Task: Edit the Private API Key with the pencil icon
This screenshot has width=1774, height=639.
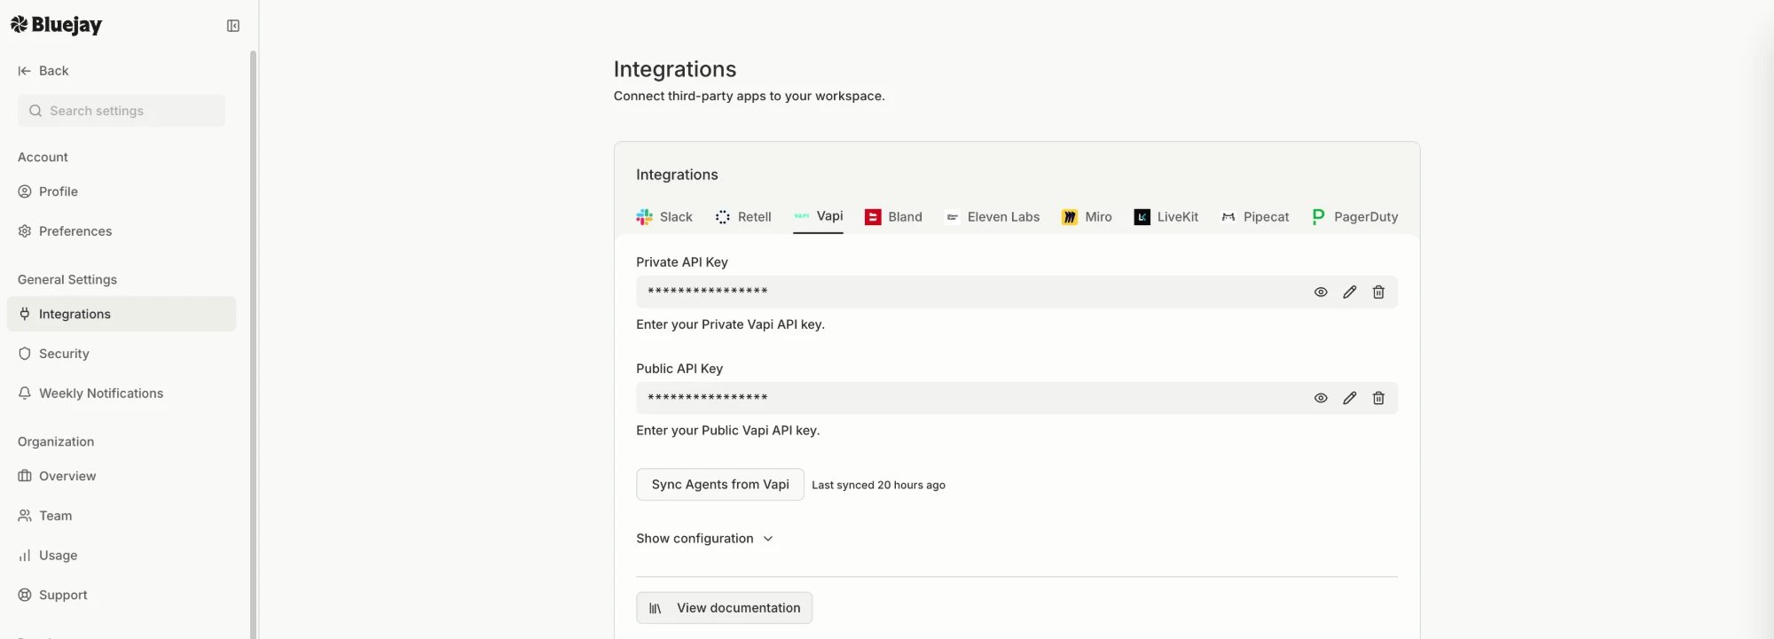Action: click(1349, 292)
